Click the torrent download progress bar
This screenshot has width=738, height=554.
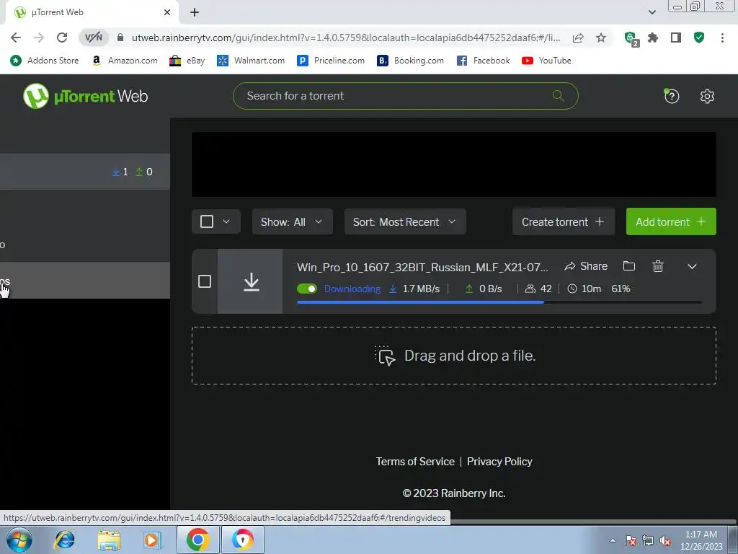pyautogui.click(x=499, y=302)
